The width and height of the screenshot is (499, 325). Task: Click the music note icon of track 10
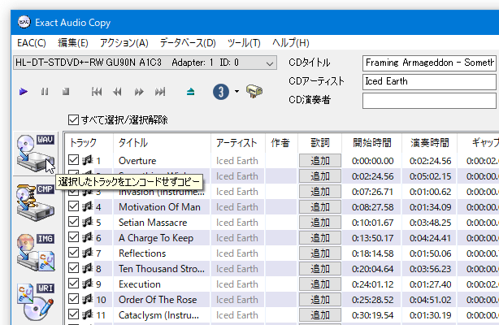(87, 299)
